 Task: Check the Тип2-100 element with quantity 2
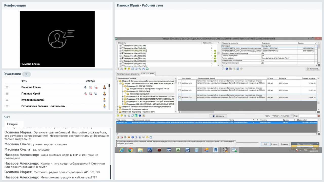click(x=123, y=48)
